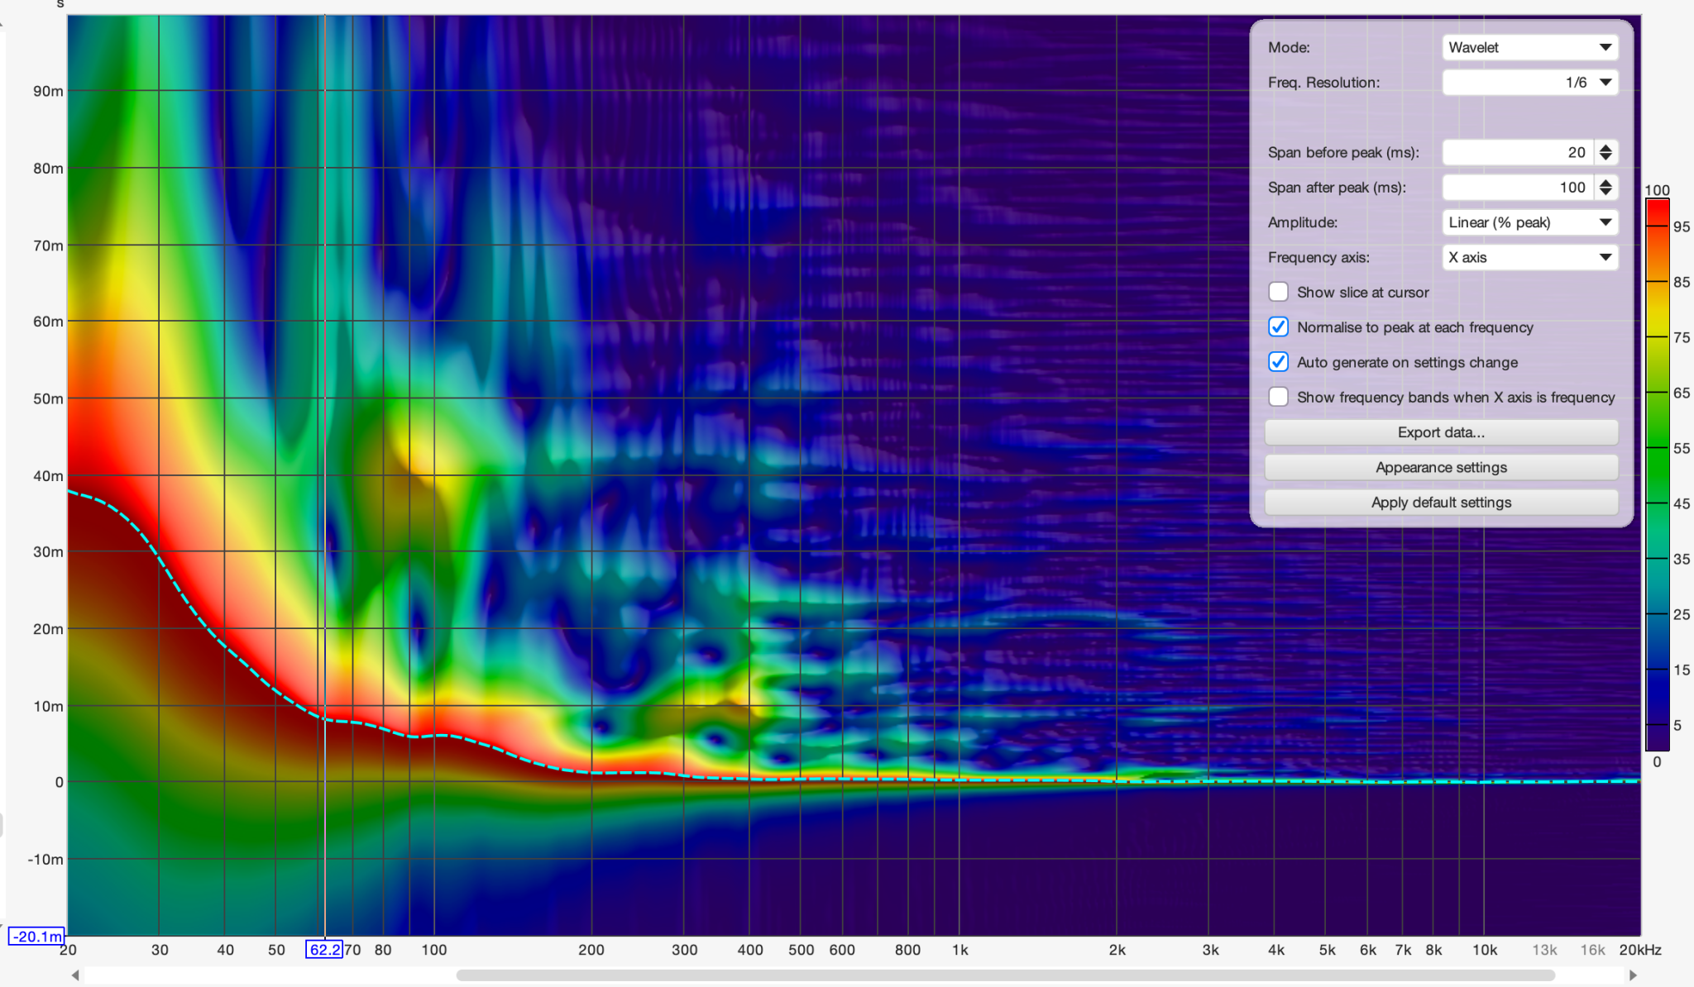The image size is (1694, 987).
Task: Click the 20kHz frequency axis label
Action: tap(1640, 950)
